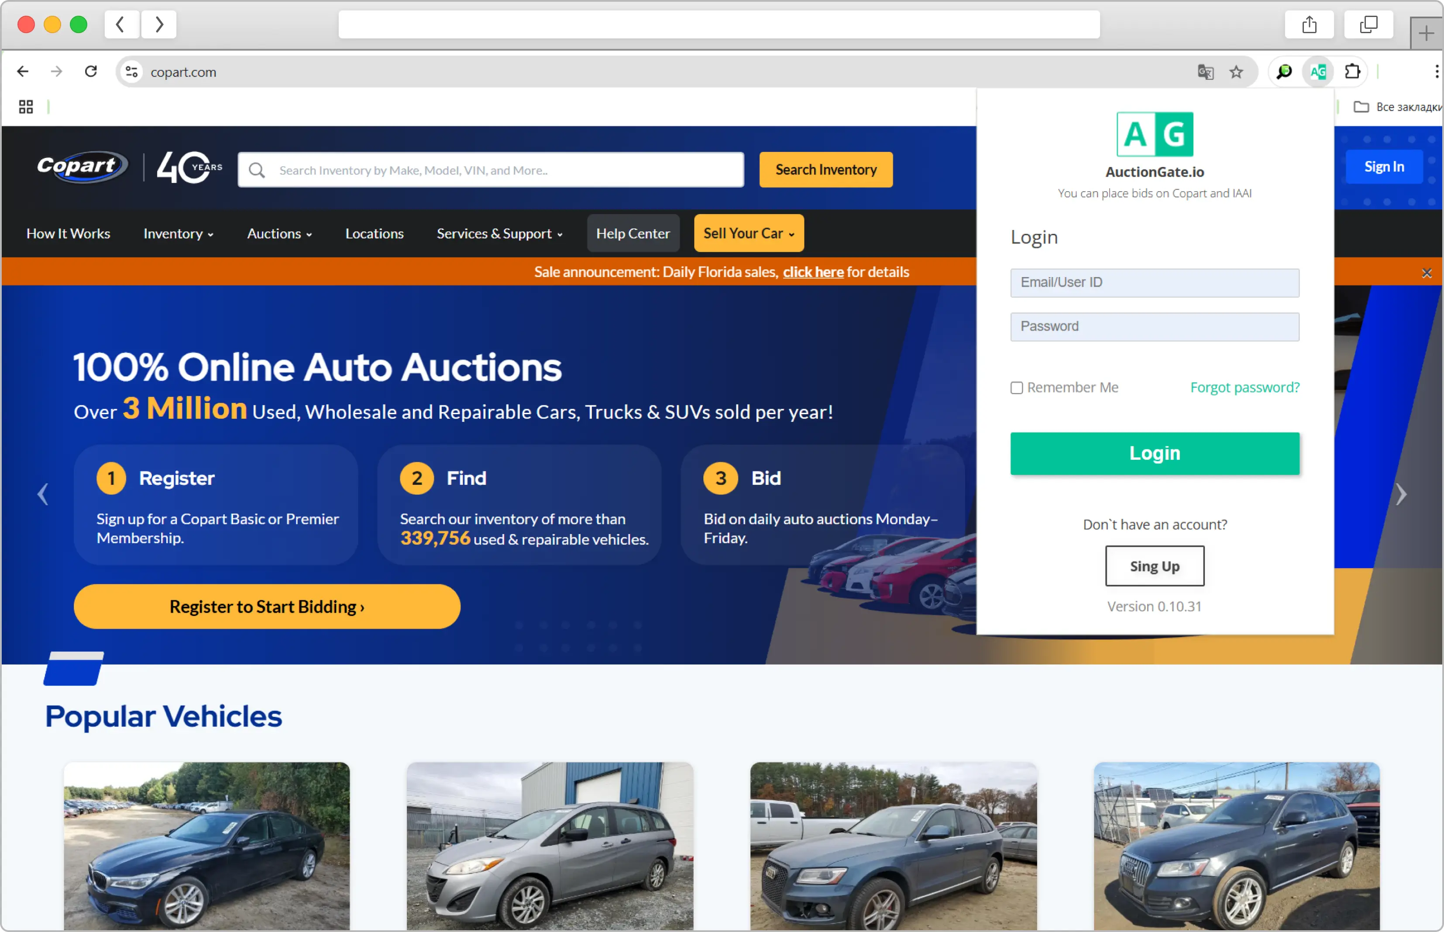Click the browser favorites star icon
This screenshot has width=1444, height=932.
pyautogui.click(x=1238, y=72)
